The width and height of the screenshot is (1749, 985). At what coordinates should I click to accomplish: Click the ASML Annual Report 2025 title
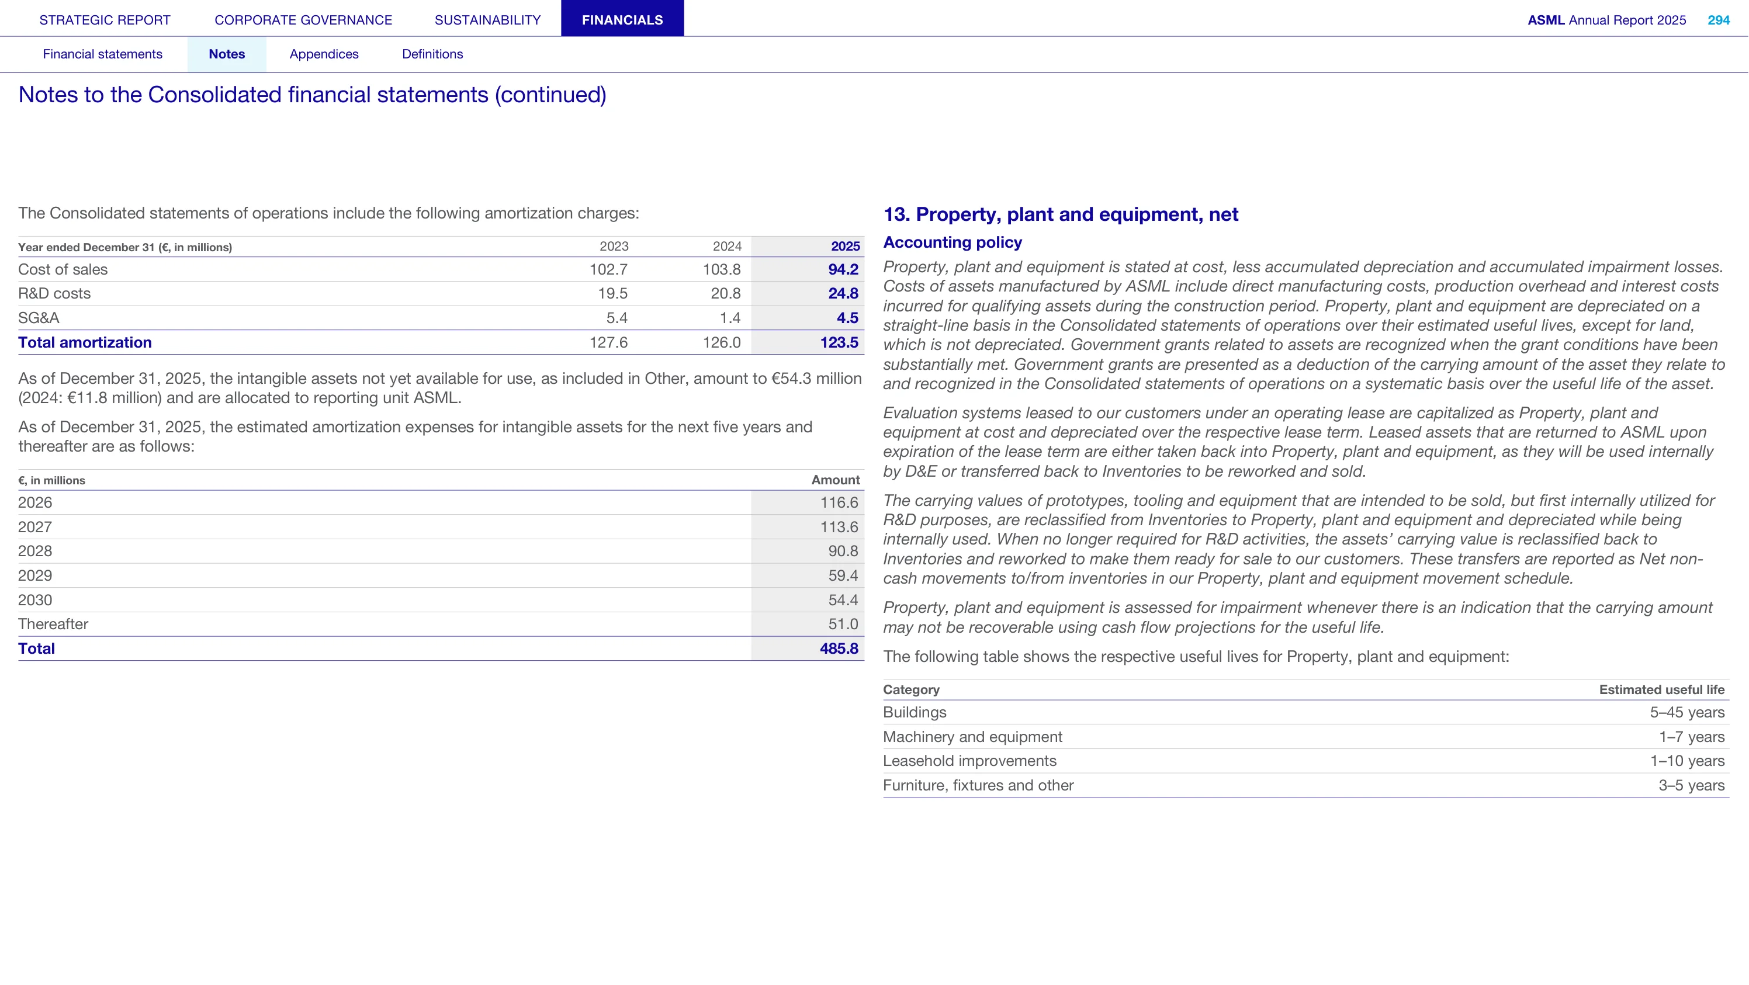pyautogui.click(x=1606, y=20)
